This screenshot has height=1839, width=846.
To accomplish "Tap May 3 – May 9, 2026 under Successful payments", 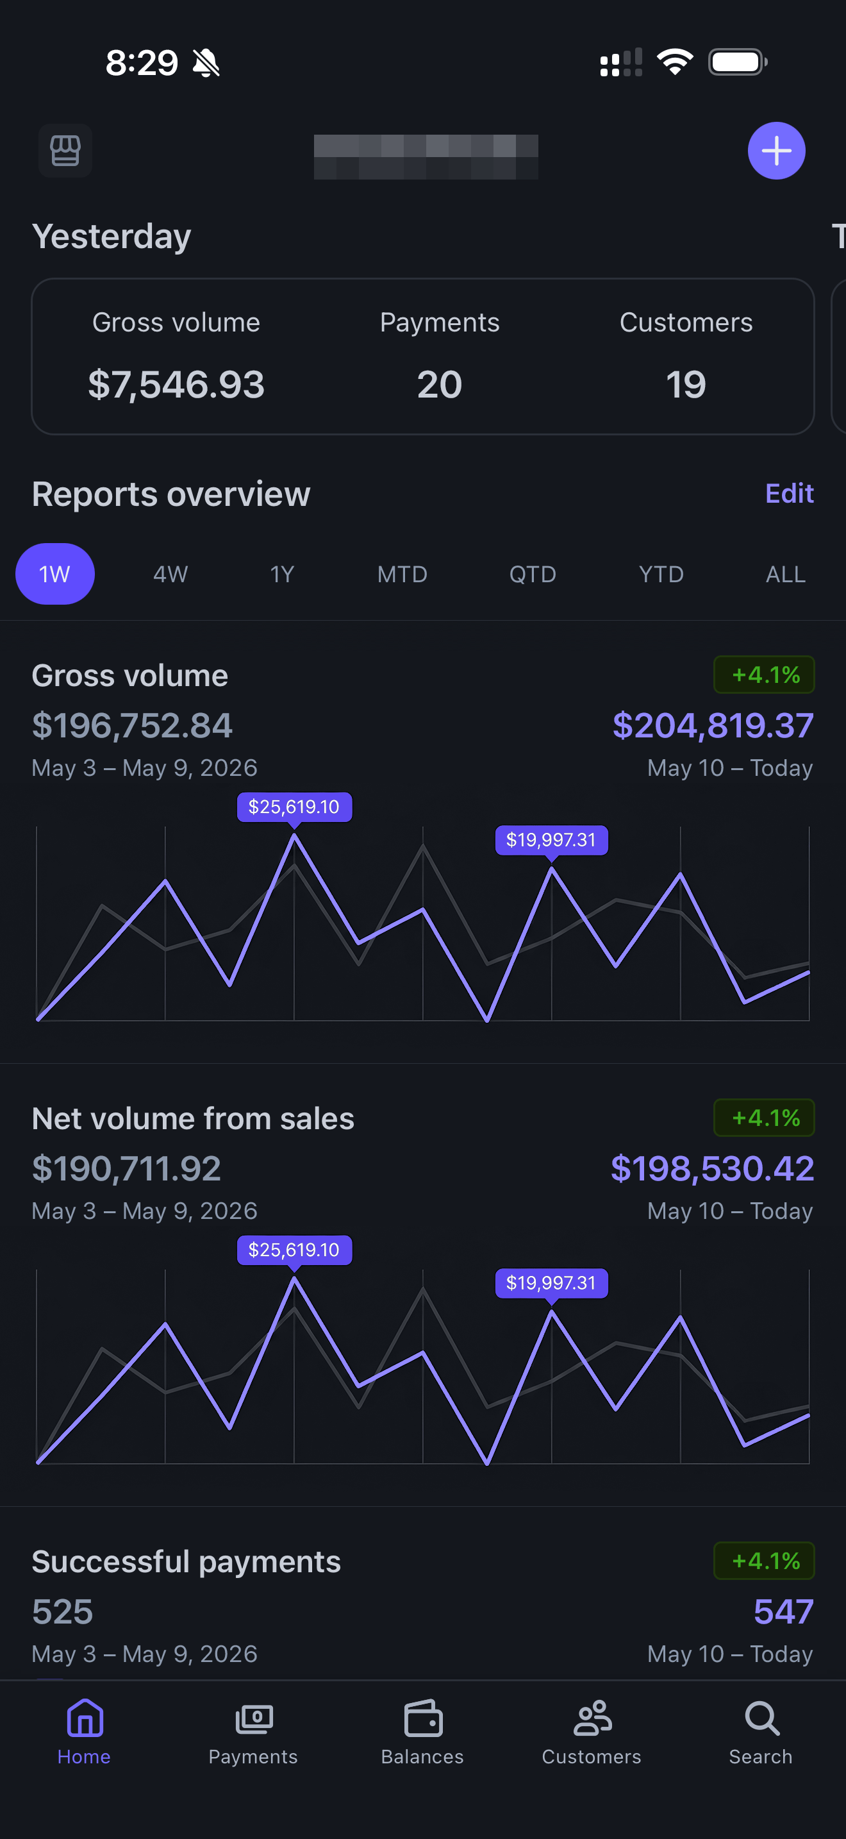I will click(x=145, y=1654).
